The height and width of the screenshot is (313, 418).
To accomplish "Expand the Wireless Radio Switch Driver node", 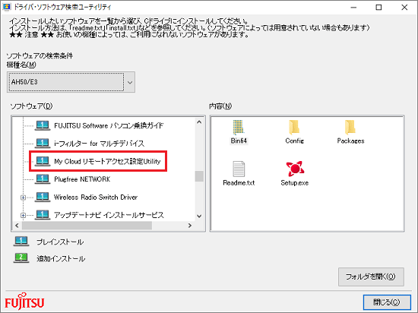I will click(24, 198).
